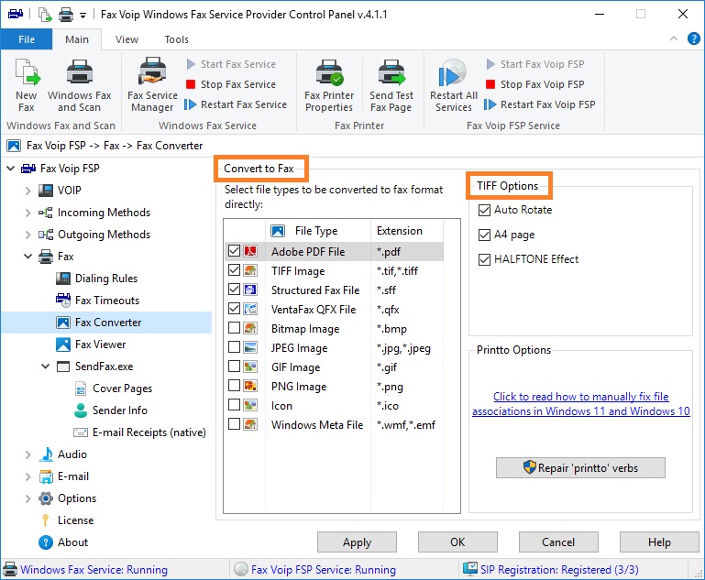705x580 pixels.
Task: Open the File menu tab
Action: click(27, 39)
